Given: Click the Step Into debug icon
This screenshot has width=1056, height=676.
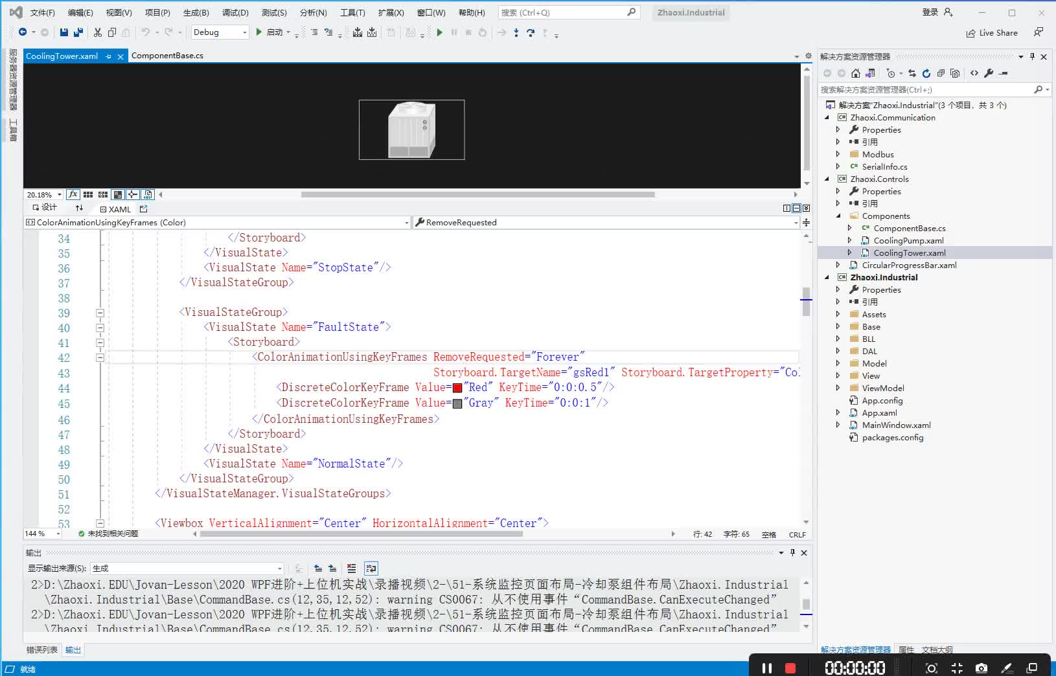Looking at the screenshot, I should [516, 32].
